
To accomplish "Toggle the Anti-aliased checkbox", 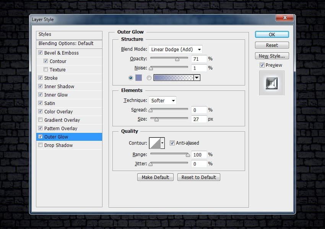I will pyautogui.click(x=172, y=143).
